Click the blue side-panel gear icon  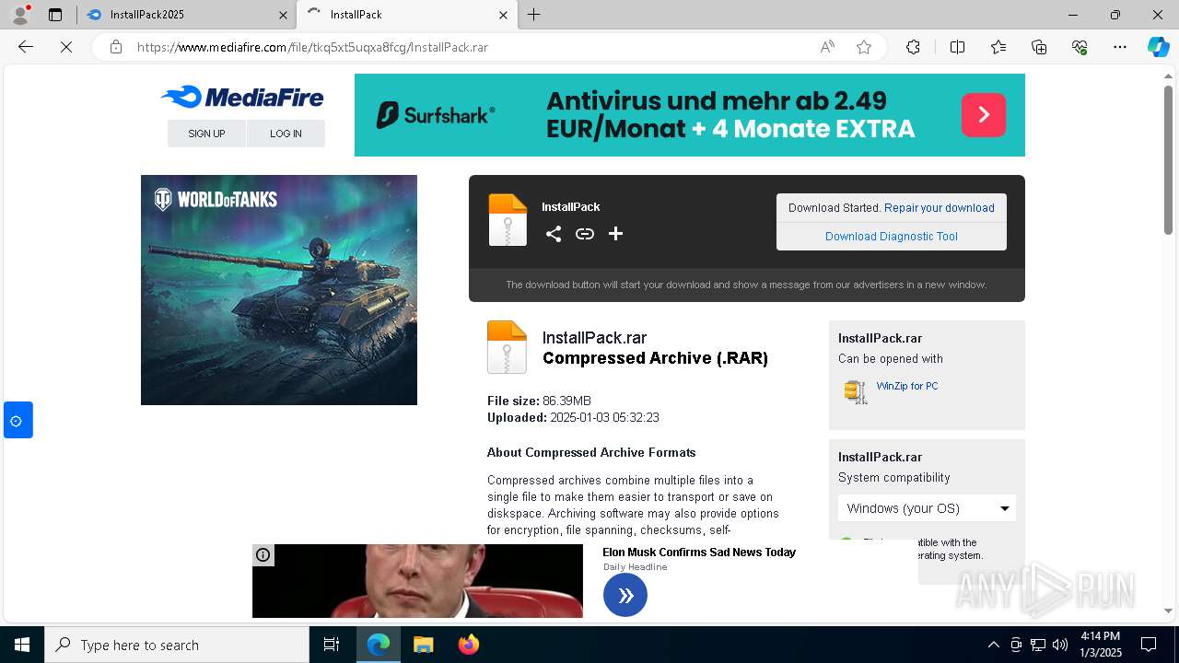pyautogui.click(x=17, y=420)
